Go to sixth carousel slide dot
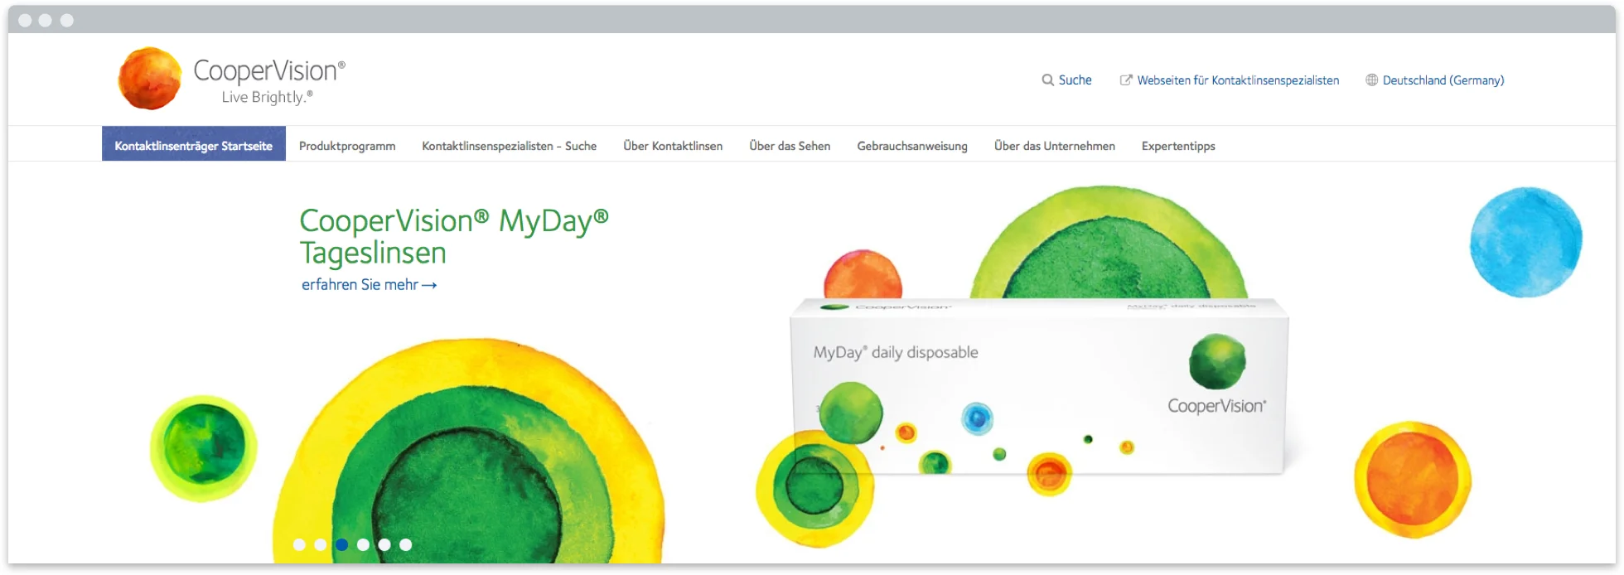1624x575 pixels. click(405, 544)
